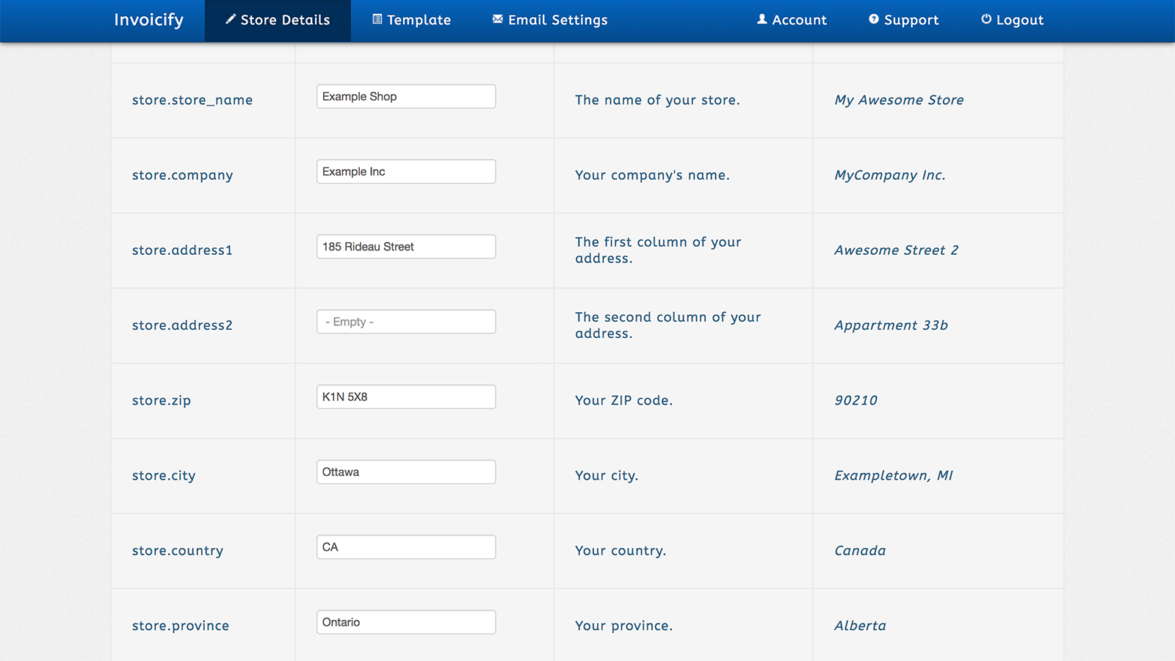Click the Email Settings envelope icon

pos(496,19)
